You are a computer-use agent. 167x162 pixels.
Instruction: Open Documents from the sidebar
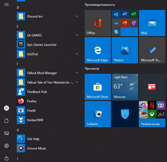pyautogui.click(x=6, y=121)
